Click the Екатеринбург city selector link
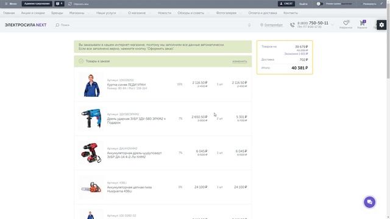390x219 pixels. click(274, 25)
